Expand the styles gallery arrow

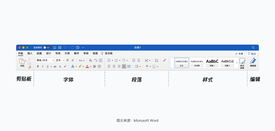(237, 63)
